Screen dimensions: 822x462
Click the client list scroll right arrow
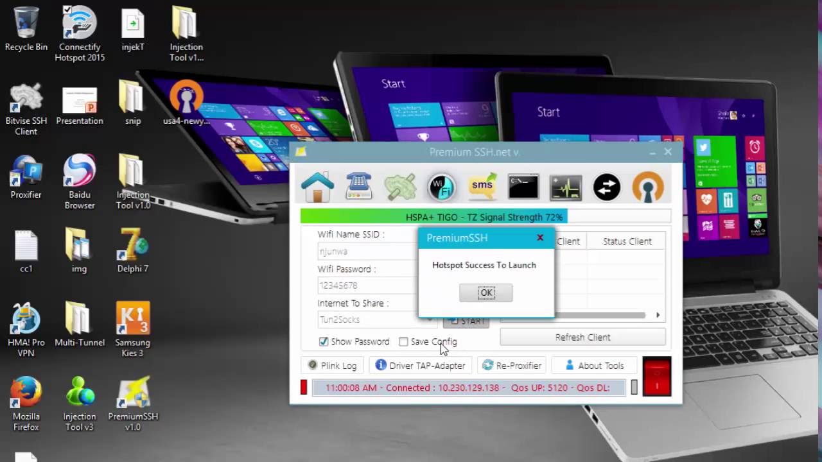(x=658, y=315)
